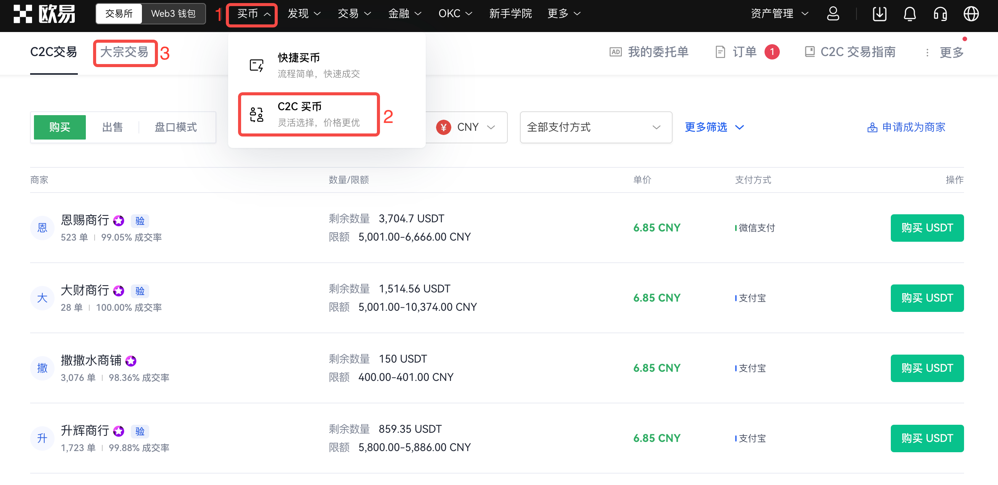The height and width of the screenshot is (485, 998).
Task: Click the document icon beside 订单
Action: tap(720, 52)
